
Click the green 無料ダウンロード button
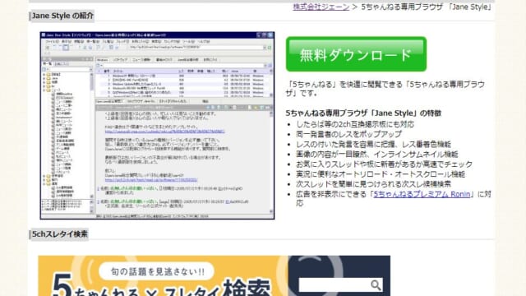point(356,54)
